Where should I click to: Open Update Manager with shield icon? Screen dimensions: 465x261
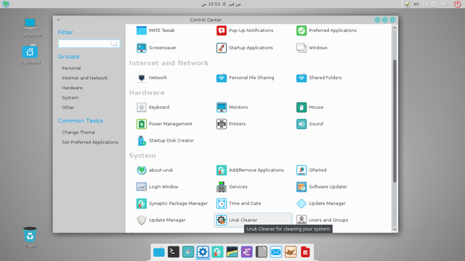tap(161, 220)
